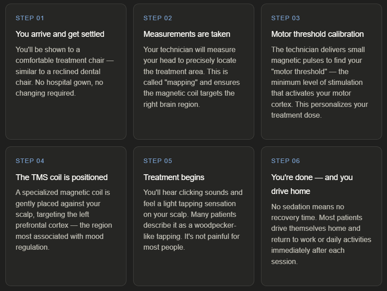The width and height of the screenshot is (387, 291).
Task: Select the 'Measurements are taken' heading
Action: click(187, 34)
